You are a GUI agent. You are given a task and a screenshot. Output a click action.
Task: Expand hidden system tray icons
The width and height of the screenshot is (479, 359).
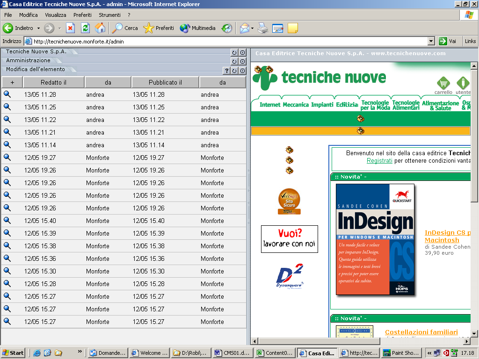[x=429, y=353]
